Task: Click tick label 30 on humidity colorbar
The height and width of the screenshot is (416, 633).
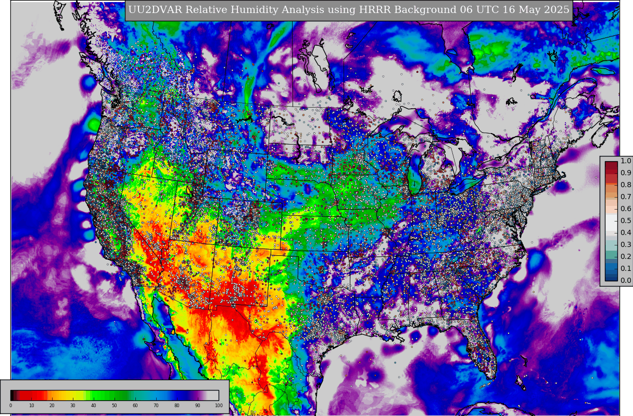Action: pyautogui.click(x=73, y=406)
